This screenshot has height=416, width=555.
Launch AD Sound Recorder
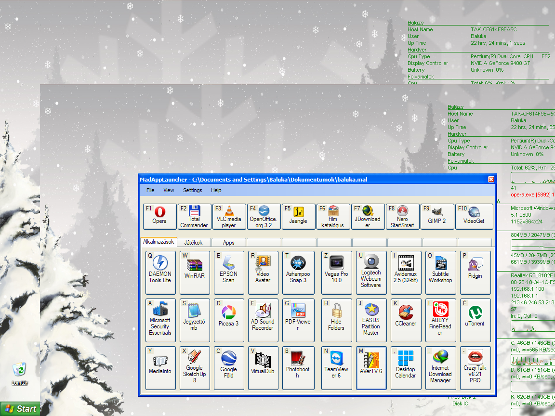point(263,320)
